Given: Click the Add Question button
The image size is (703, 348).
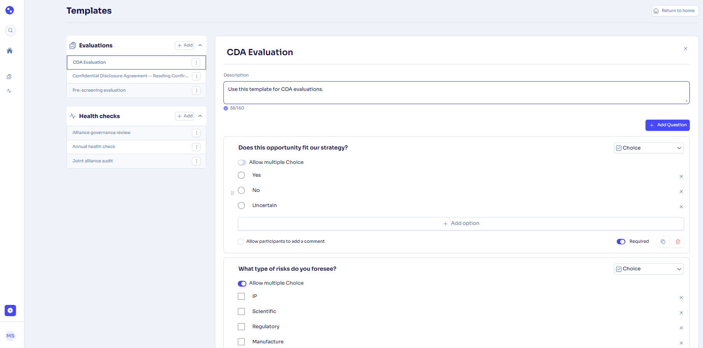Looking at the screenshot, I should point(667,125).
